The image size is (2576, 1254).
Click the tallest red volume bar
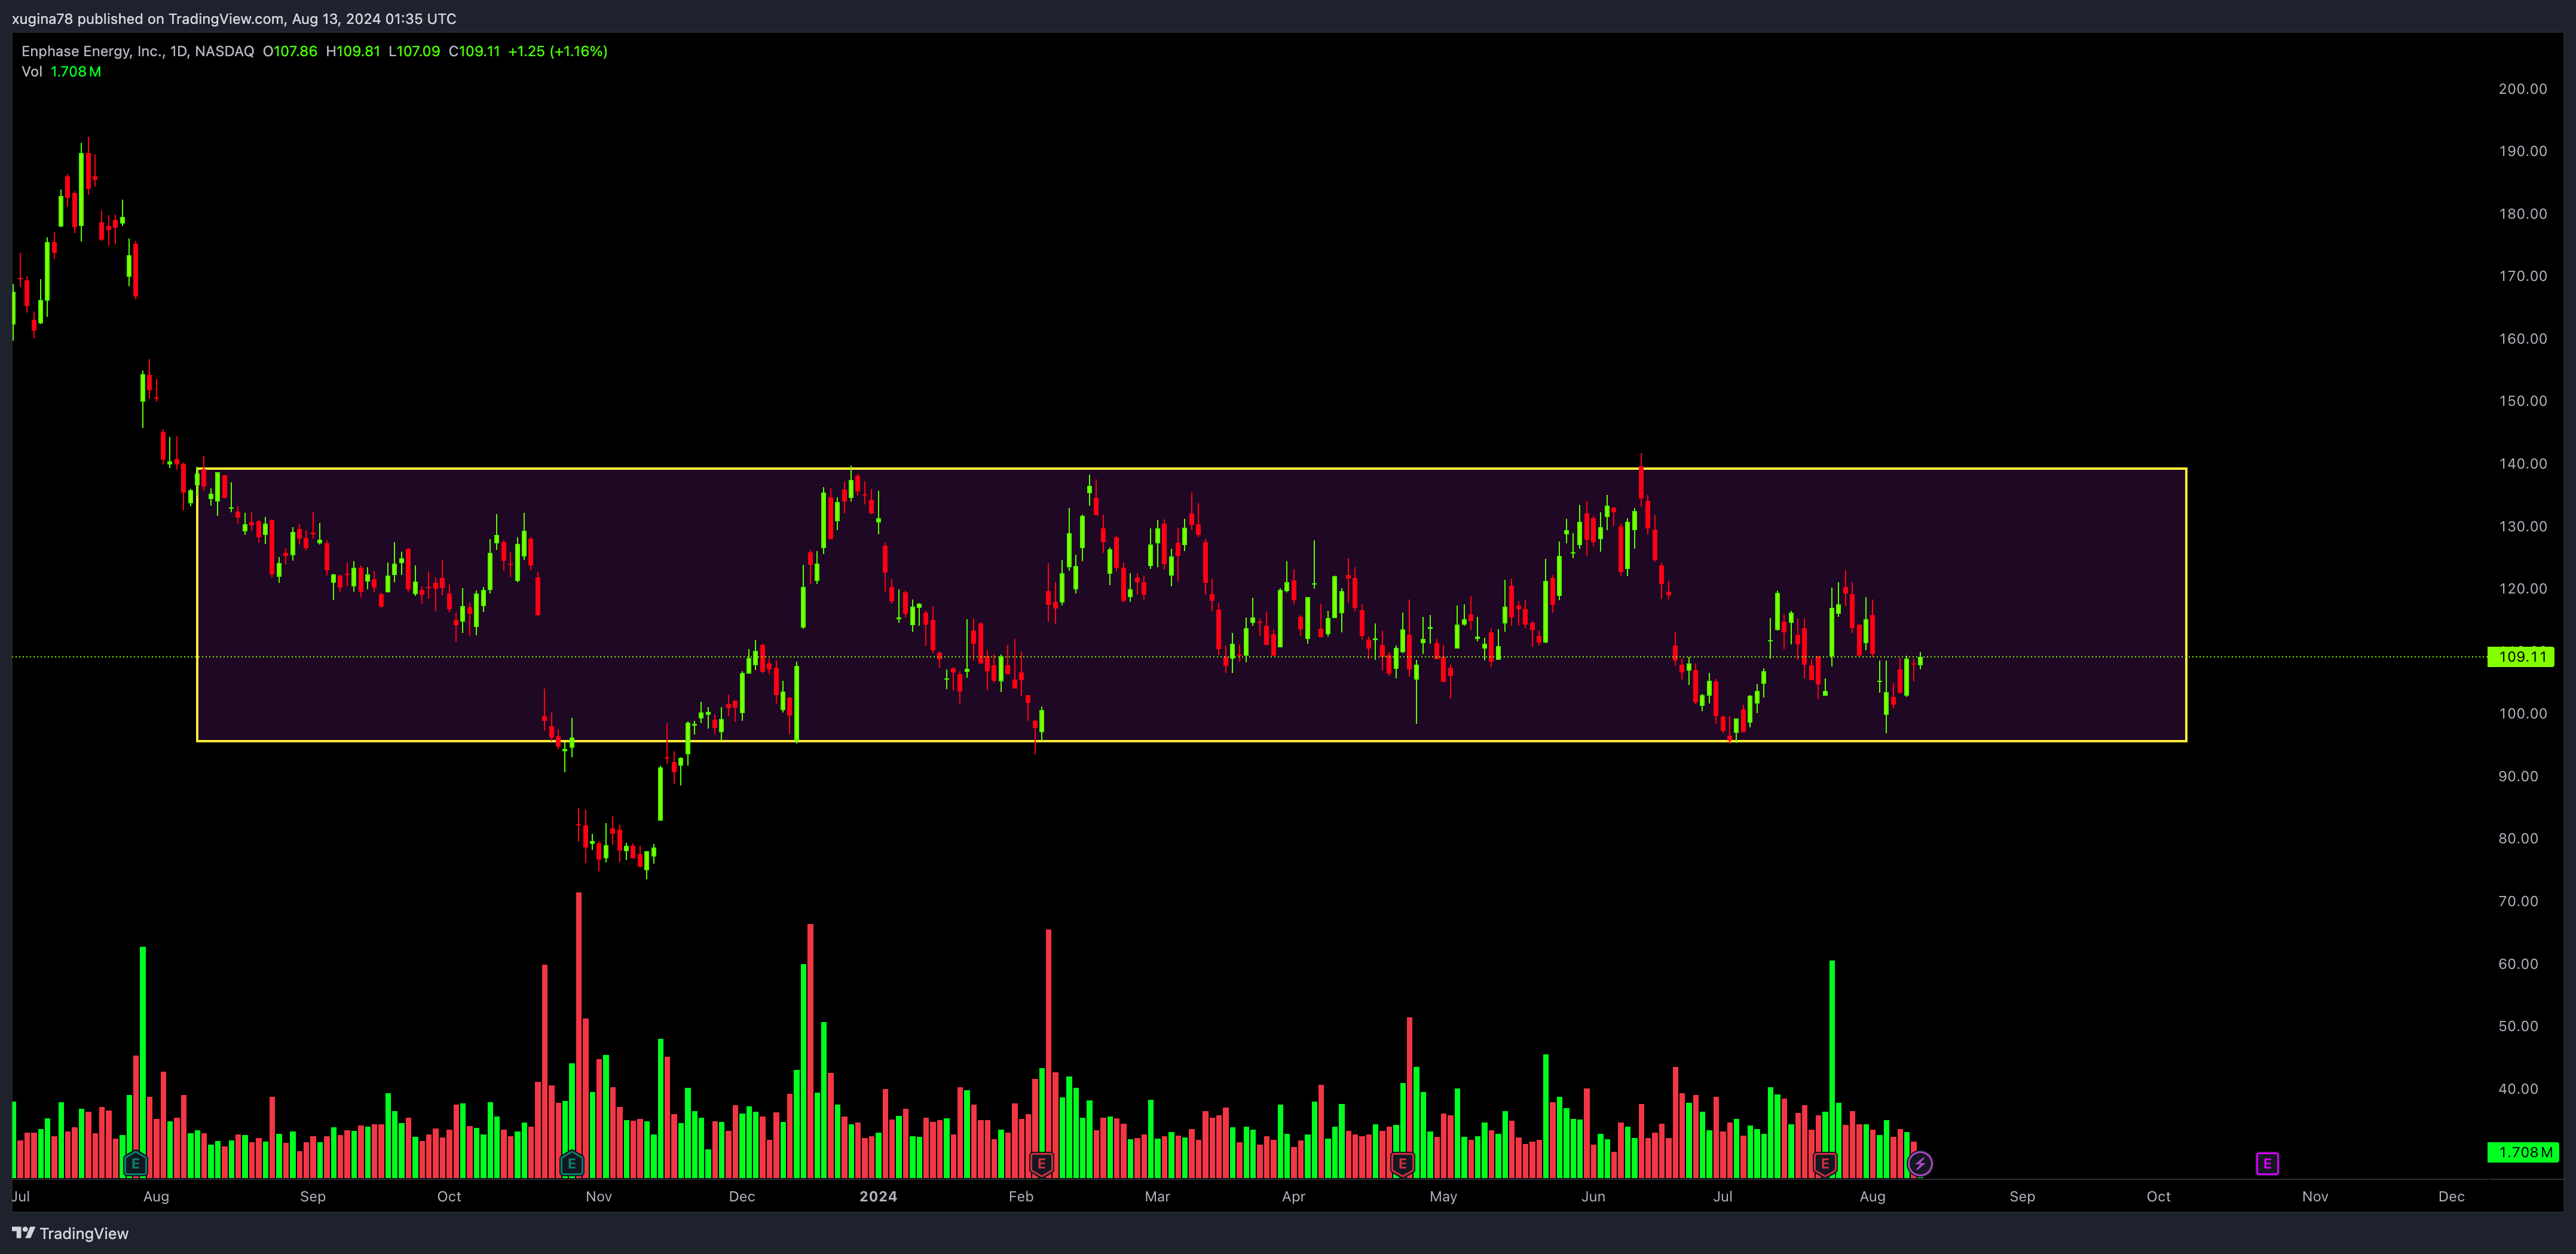point(578,1034)
